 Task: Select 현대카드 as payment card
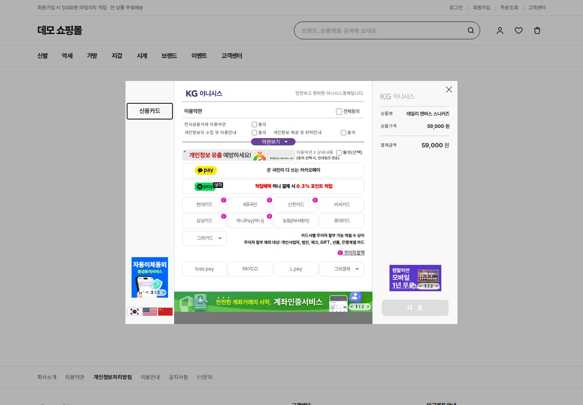pyautogui.click(x=204, y=205)
